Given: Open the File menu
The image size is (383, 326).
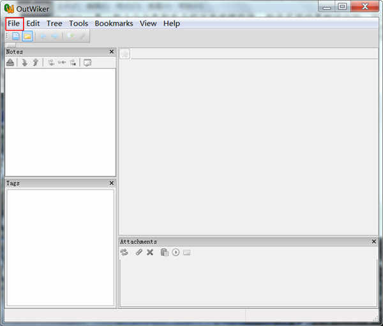Looking at the screenshot, I should point(14,24).
